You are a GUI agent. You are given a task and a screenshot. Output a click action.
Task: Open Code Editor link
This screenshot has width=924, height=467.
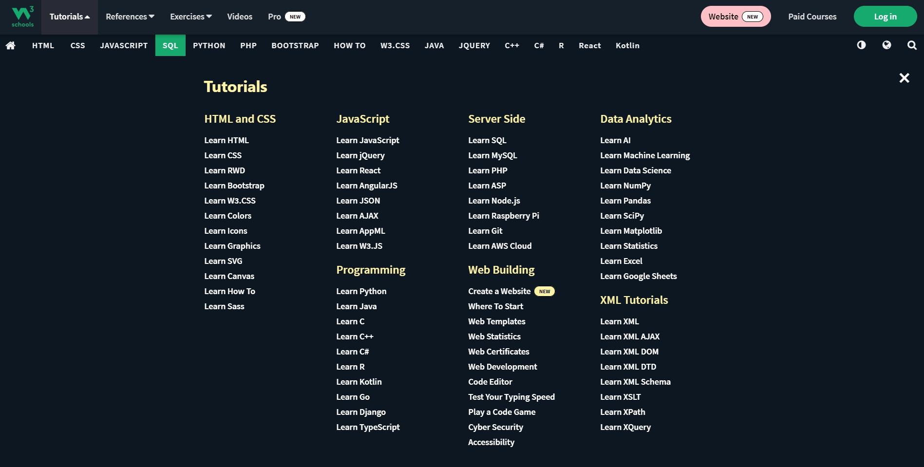490,382
